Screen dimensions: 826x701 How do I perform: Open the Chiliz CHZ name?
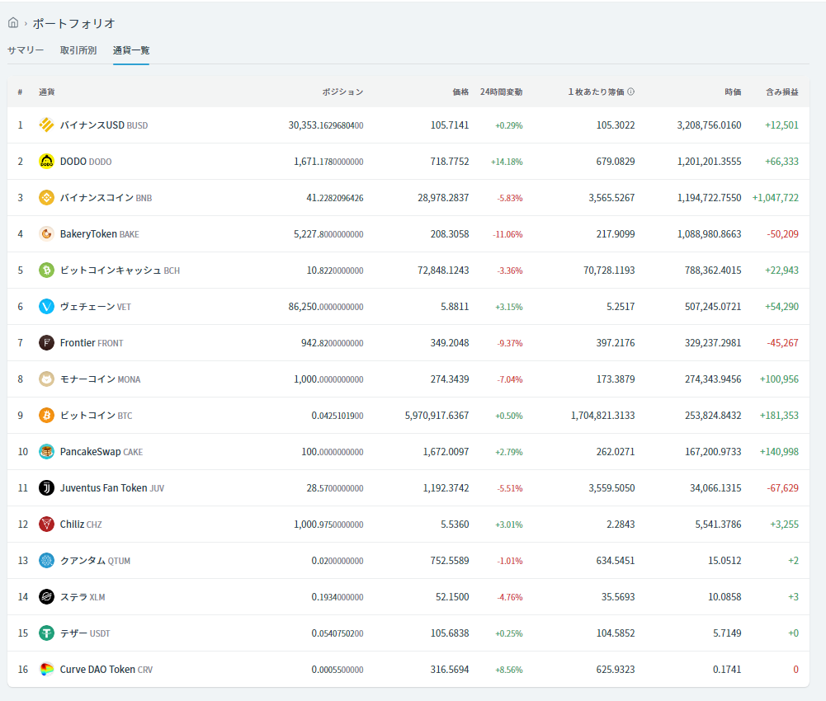81,525
